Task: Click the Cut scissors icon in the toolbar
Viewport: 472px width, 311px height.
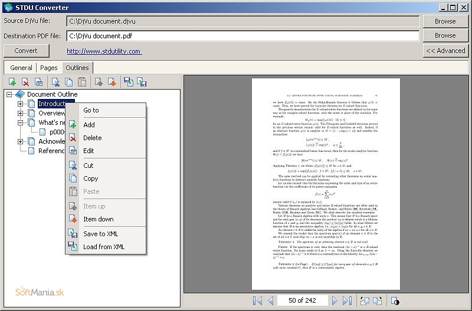Action: coord(55,82)
